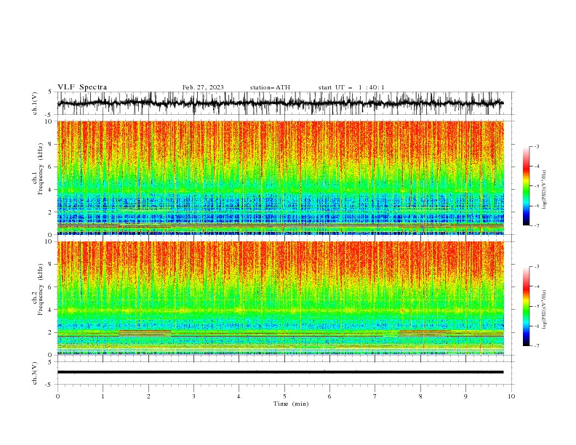
Task: Click the "station=ATH" header label
Action: (x=270, y=87)
